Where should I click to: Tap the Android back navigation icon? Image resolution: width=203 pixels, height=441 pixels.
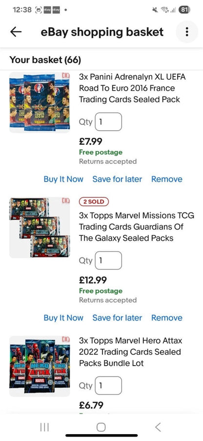coord(158,427)
